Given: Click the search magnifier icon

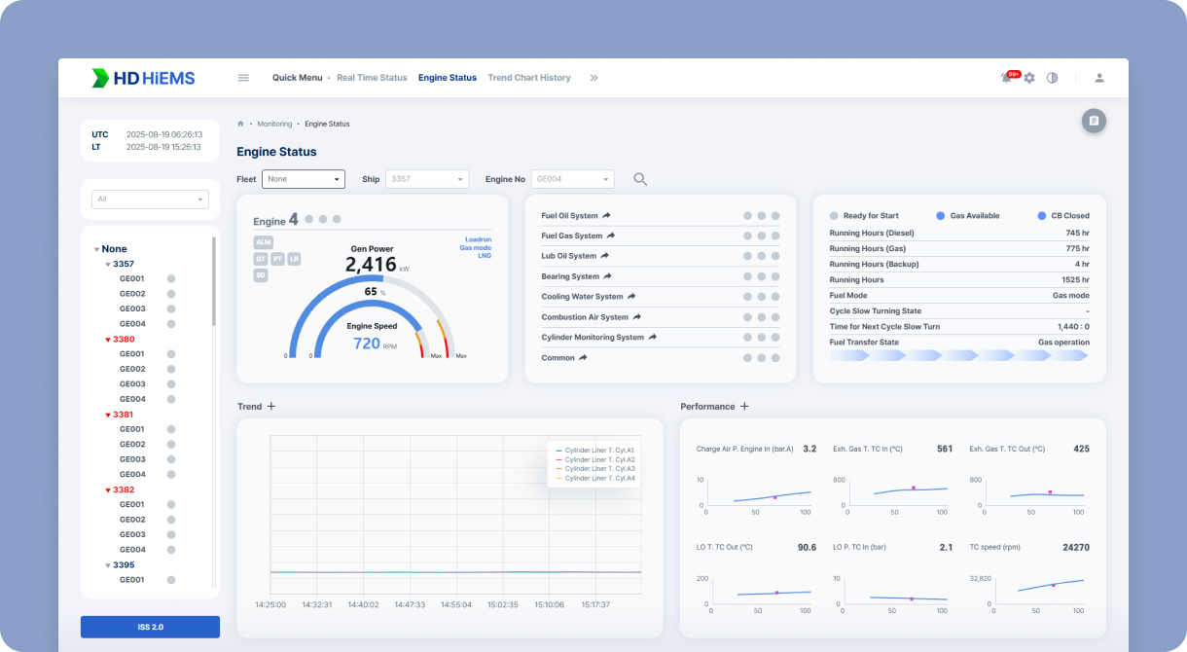Looking at the screenshot, I should coord(640,179).
